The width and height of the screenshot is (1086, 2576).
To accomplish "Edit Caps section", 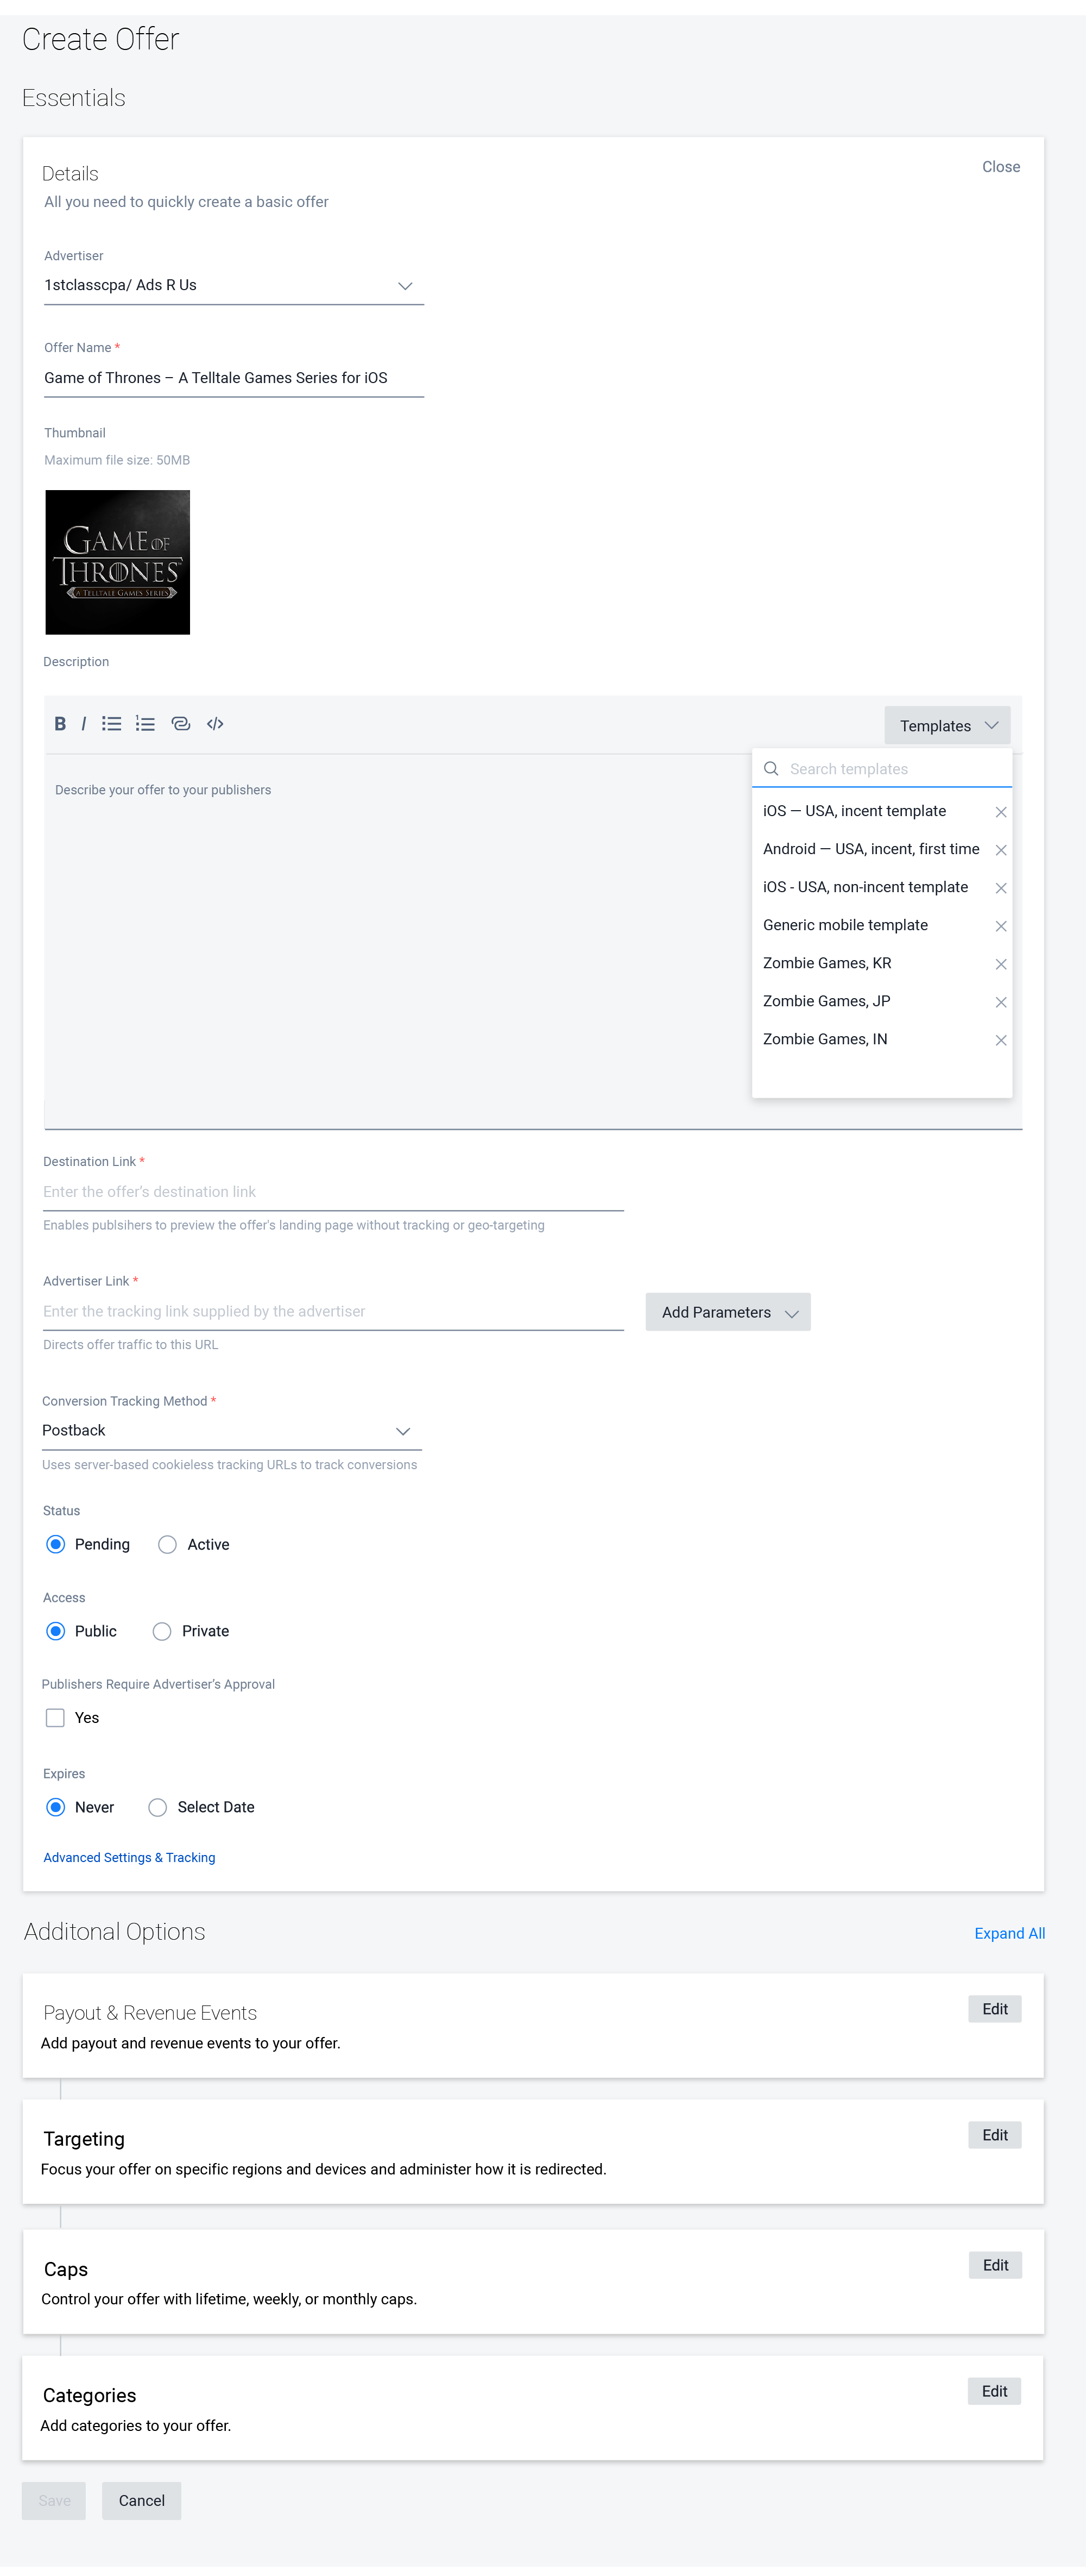I will [995, 2266].
